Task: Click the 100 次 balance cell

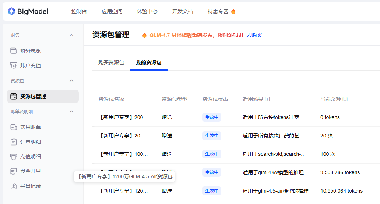Action: point(328,154)
